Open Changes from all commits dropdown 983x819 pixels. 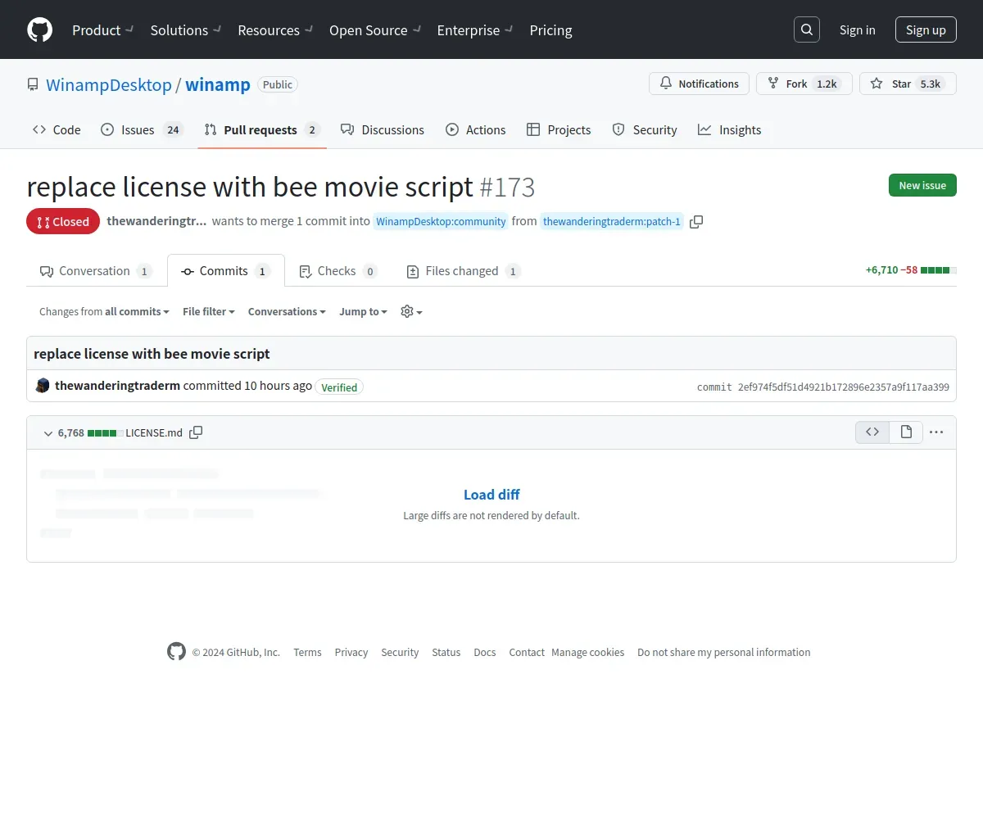click(x=104, y=311)
